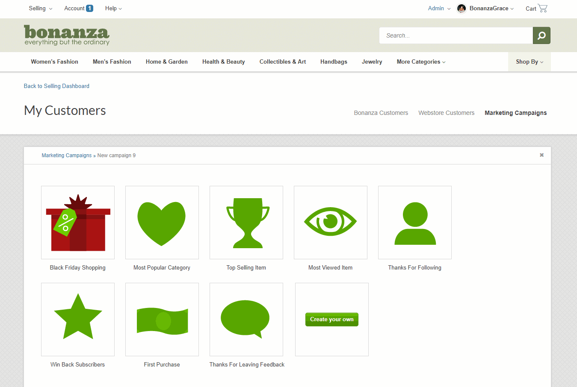The width and height of the screenshot is (577, 387).
Task: Open the Shop By dropdown
Action: pyautogui.click(x=530, y=62)
